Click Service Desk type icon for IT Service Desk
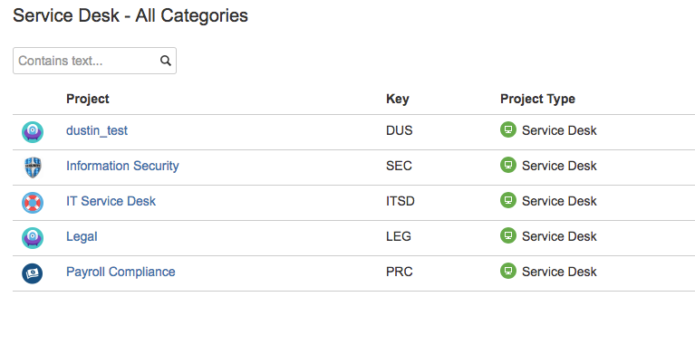695x354 pixels. pos(508,200)
